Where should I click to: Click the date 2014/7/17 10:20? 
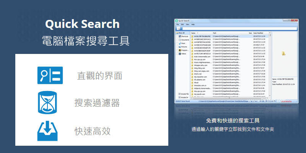(259, 74)
